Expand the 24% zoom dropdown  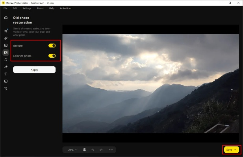[72, 150]
